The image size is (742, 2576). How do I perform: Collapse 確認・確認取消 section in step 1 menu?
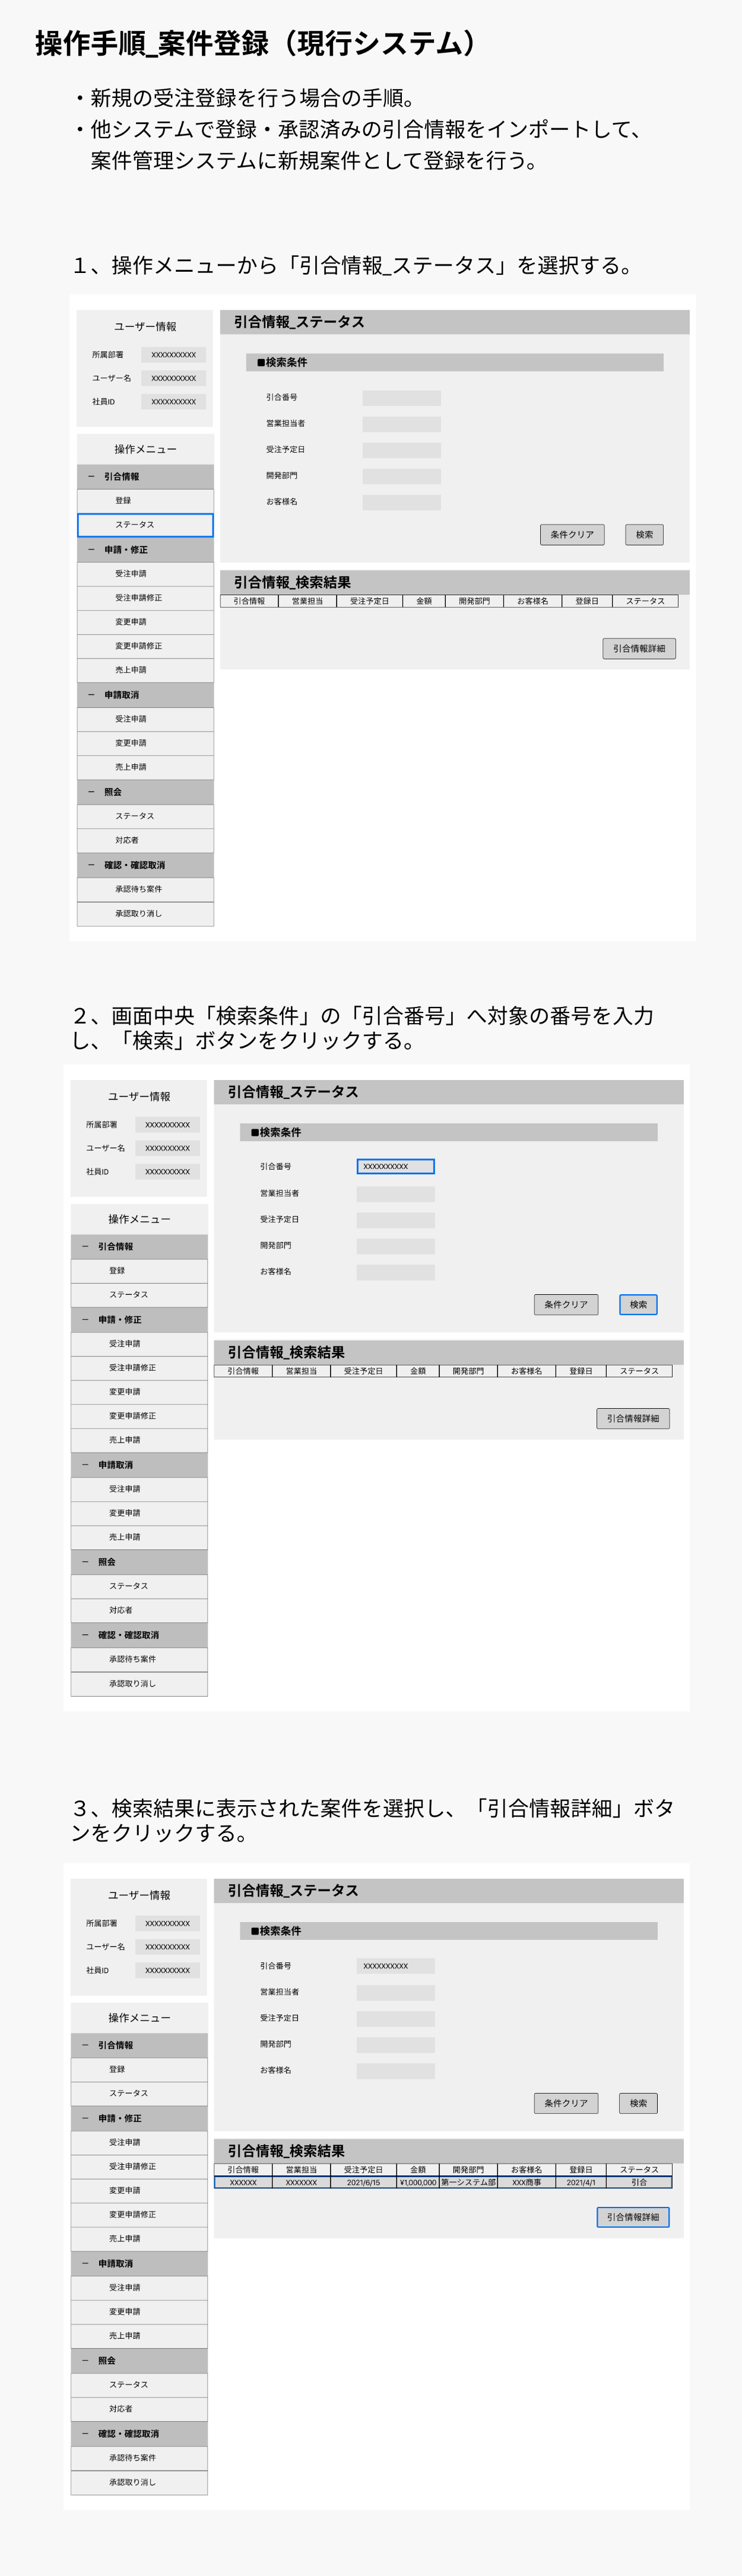point(91,865)
